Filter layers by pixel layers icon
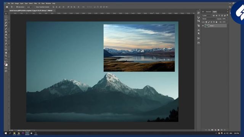The width and height of the screenshot is (244, 137). [213, 16]
